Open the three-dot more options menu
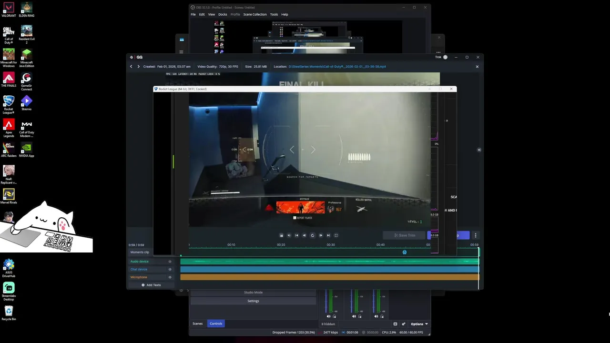This screenshot has height=343, width=610. point(475,235)
